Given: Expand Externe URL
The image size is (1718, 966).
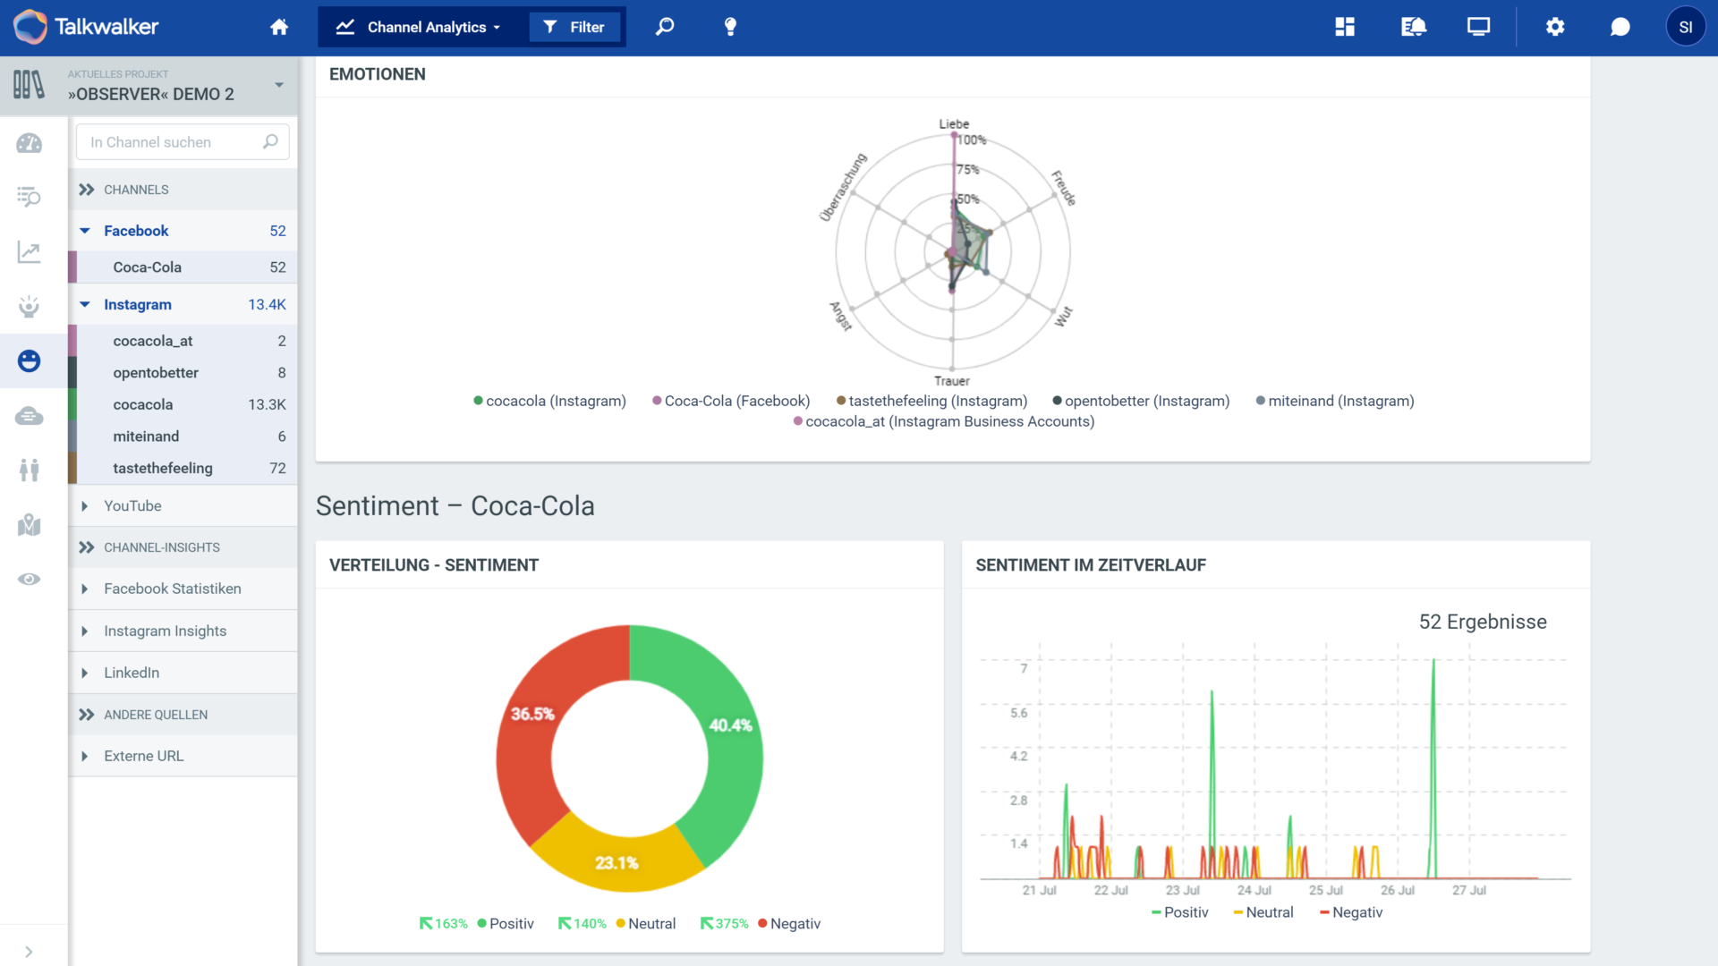Looking at the screenshot, I should pyautogui.click(x=85, y=757).
